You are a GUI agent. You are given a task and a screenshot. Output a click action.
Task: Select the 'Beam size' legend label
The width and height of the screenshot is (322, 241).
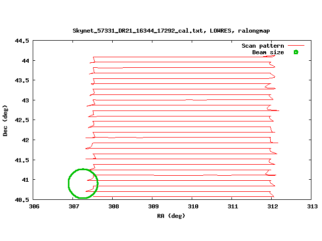268,52
